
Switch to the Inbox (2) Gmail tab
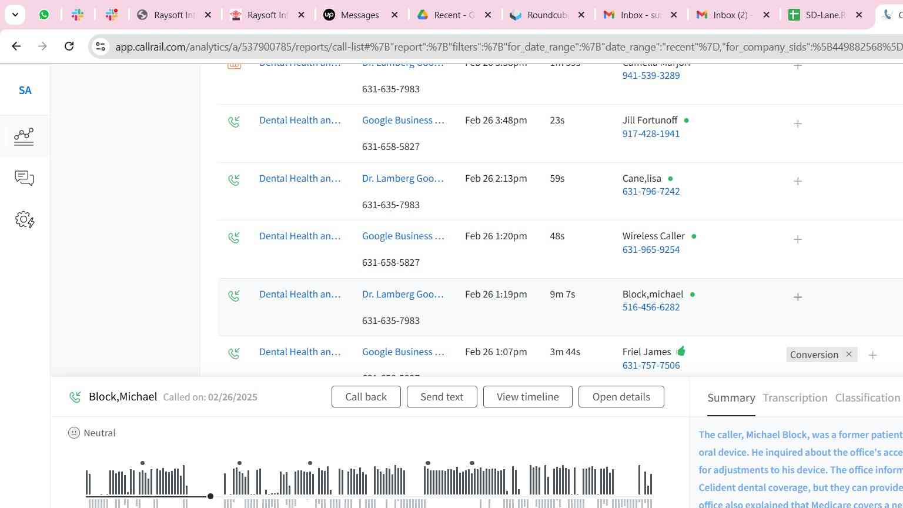(x=733, y=15)
